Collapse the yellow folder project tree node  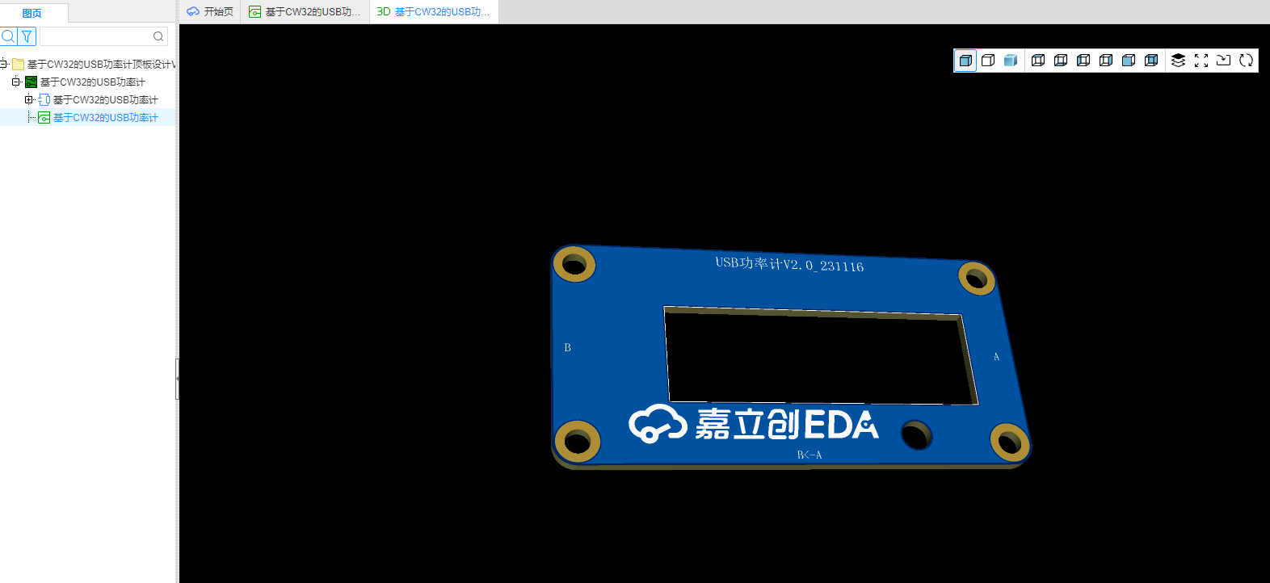[3, 64]
